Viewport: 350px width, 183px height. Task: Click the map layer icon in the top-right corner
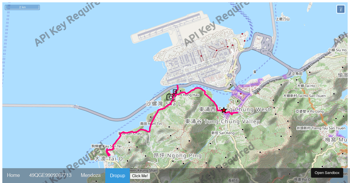(341, 9)
